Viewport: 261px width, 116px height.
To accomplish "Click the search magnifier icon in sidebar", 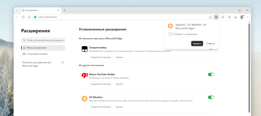I will pyautogui.click(x=24, y=40).
